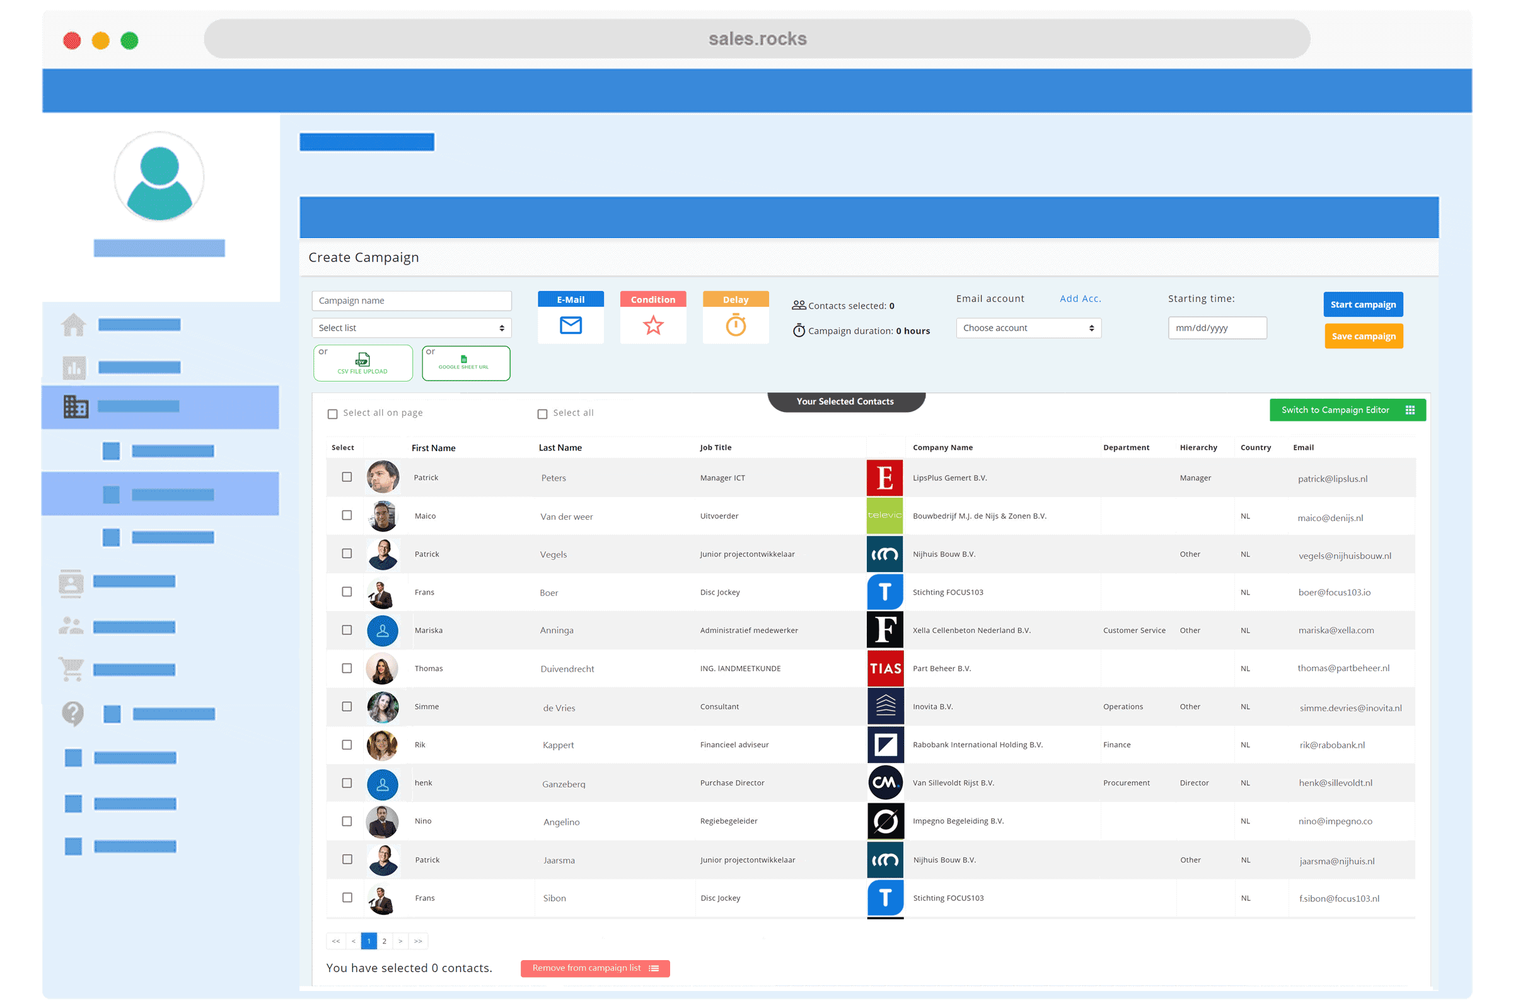Tick the 'Select all' checkbox
The image size is (1513, 1008).
pos(542,414)
